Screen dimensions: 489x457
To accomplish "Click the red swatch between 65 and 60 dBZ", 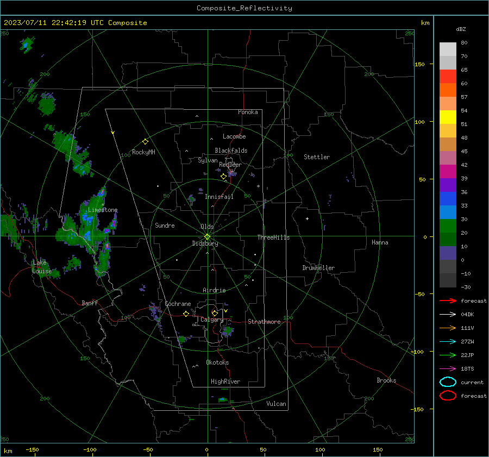I will pyautogui.click(x=448, y=77).
